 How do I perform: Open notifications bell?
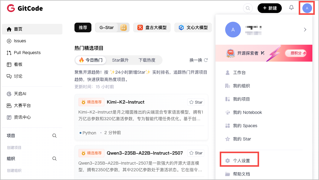click(x=291, y=8)
